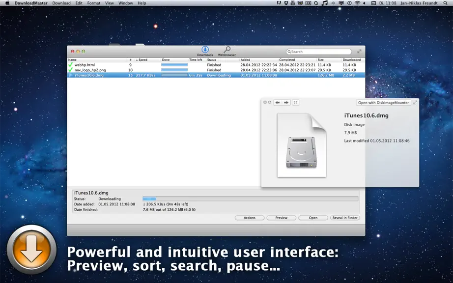Click the user name Jan-Niklas Freundt
Screen dimensions: 453x283
coord(419,3)
